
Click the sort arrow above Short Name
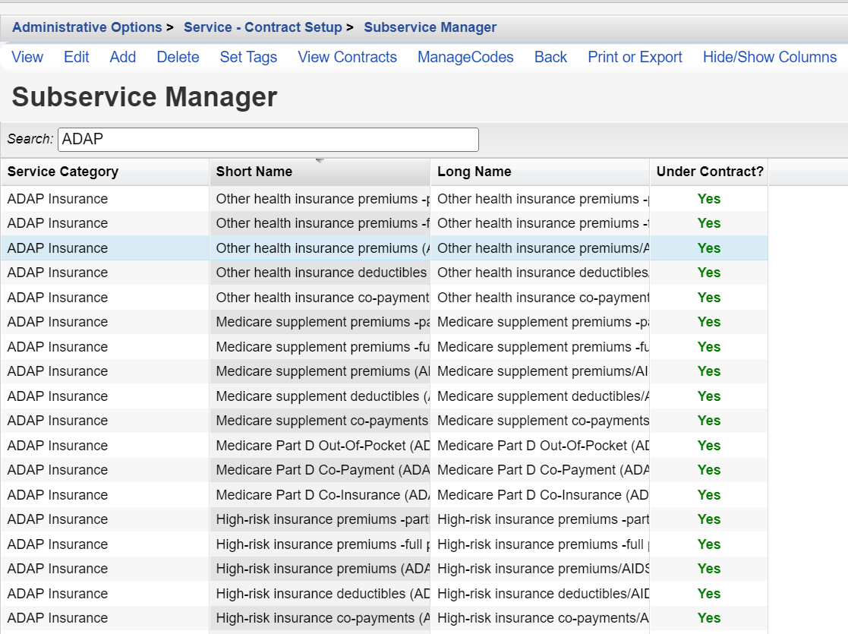320,161
